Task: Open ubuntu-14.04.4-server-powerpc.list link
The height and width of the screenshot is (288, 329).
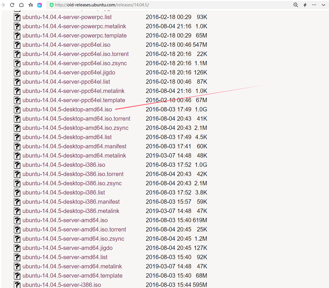Action: point(67,17)
